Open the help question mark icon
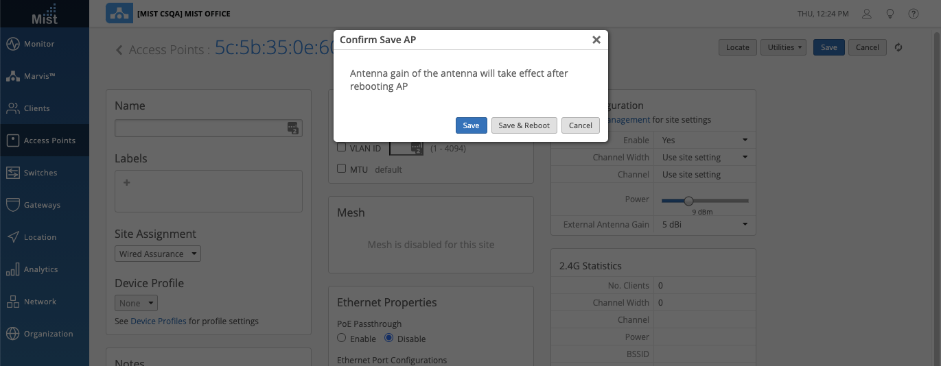 (x=913, y=14)
